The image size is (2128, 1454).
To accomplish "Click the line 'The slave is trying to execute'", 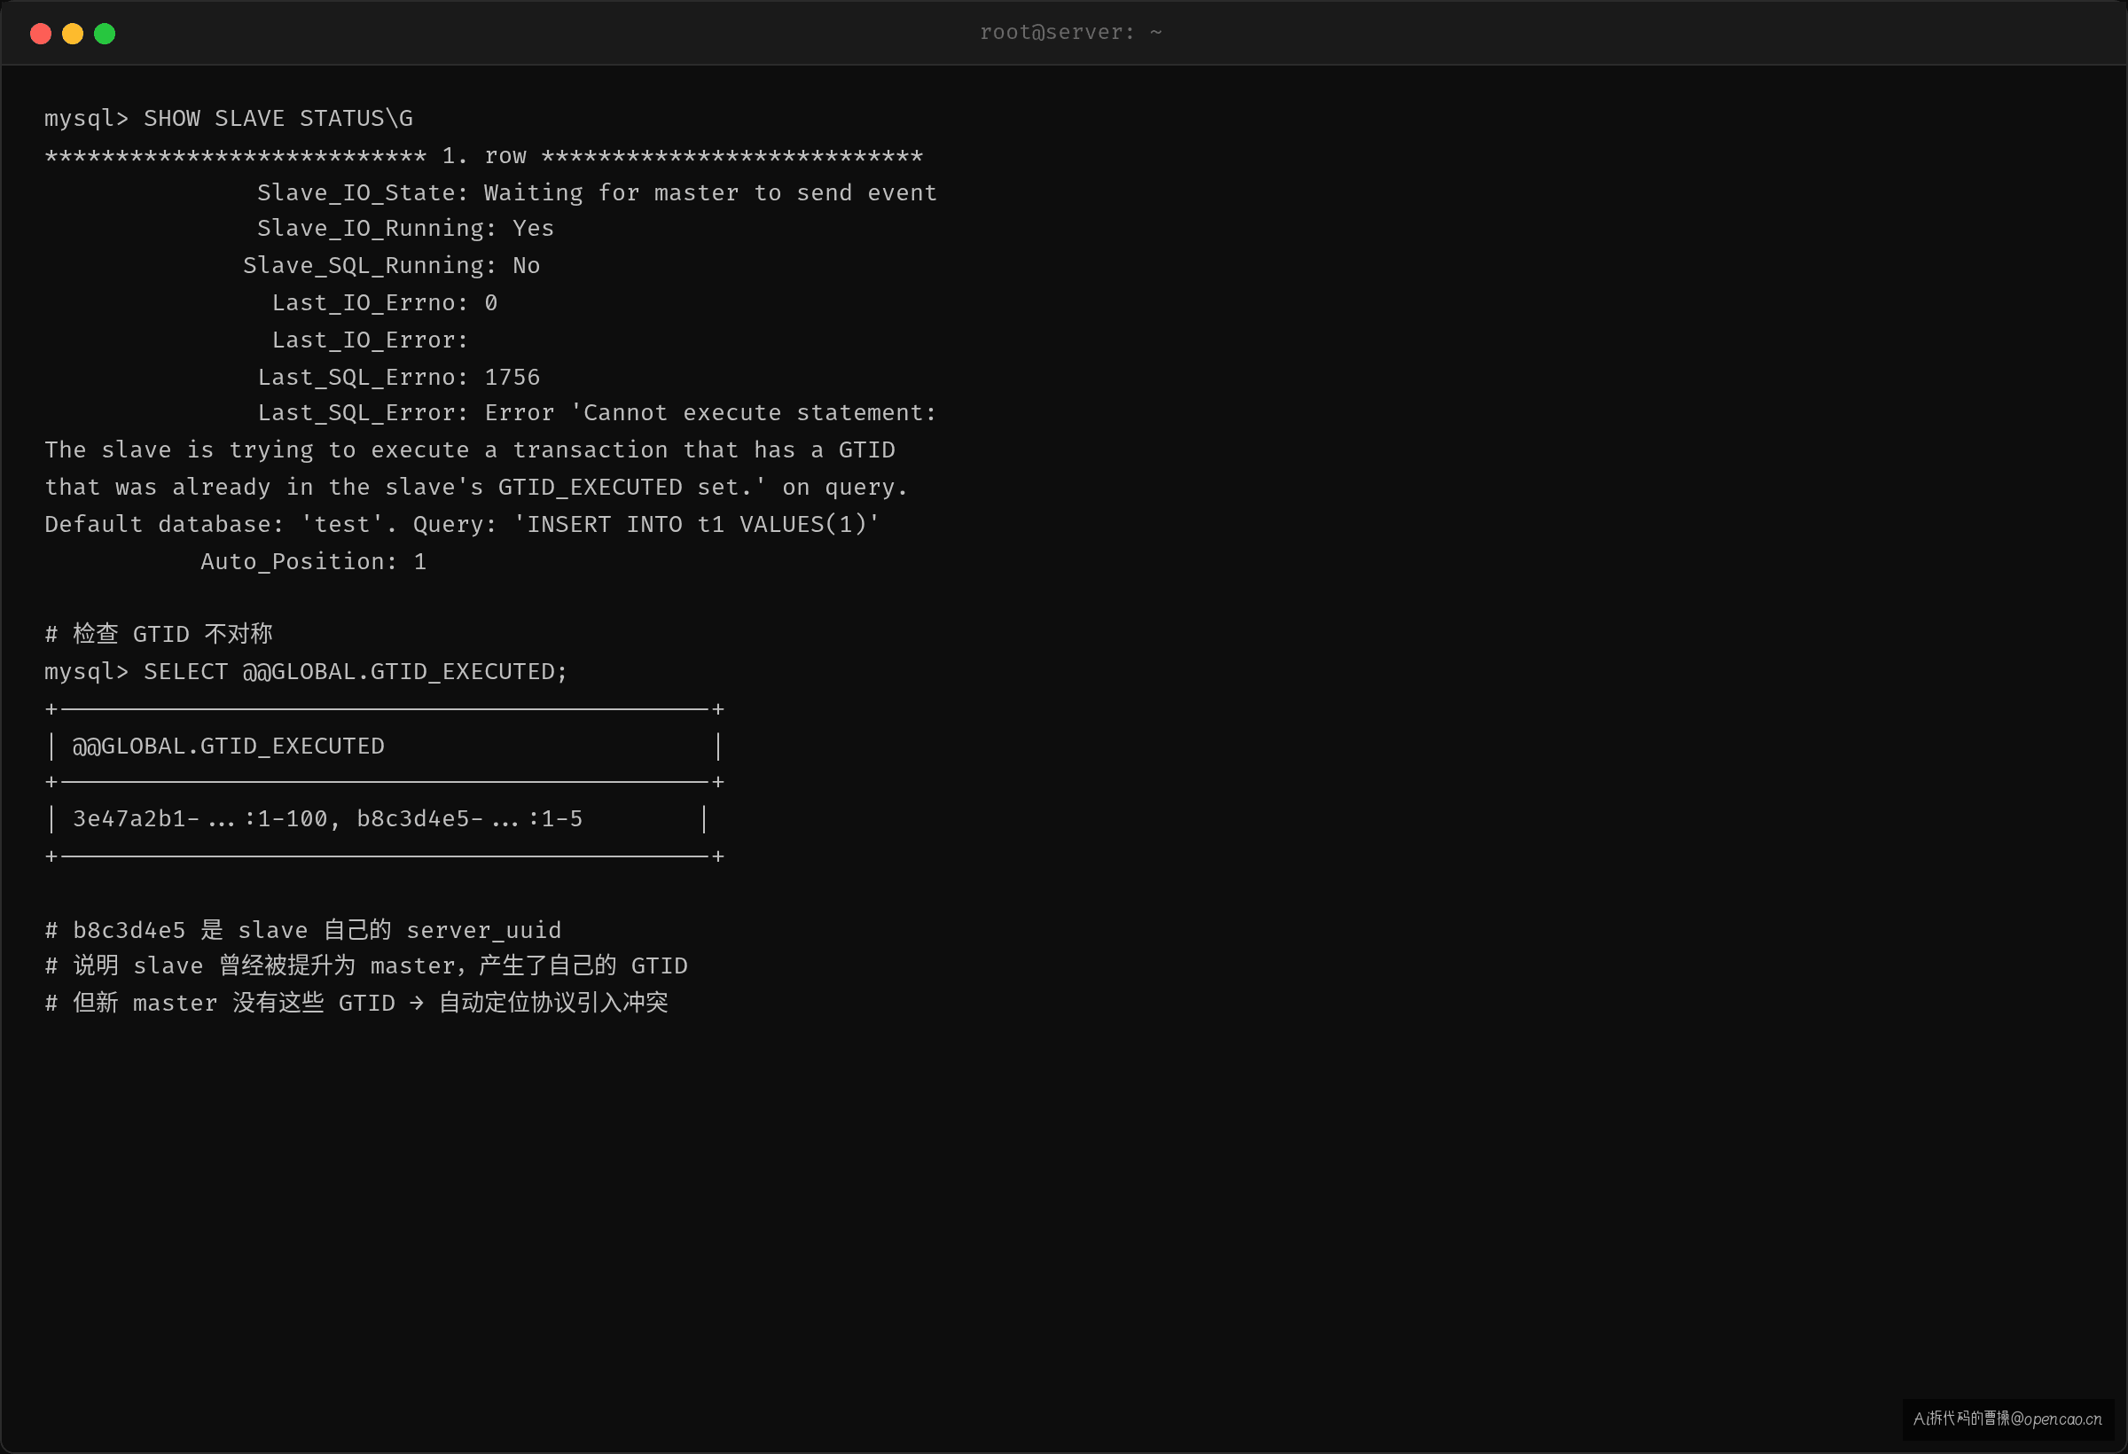I will coord(470,450).
